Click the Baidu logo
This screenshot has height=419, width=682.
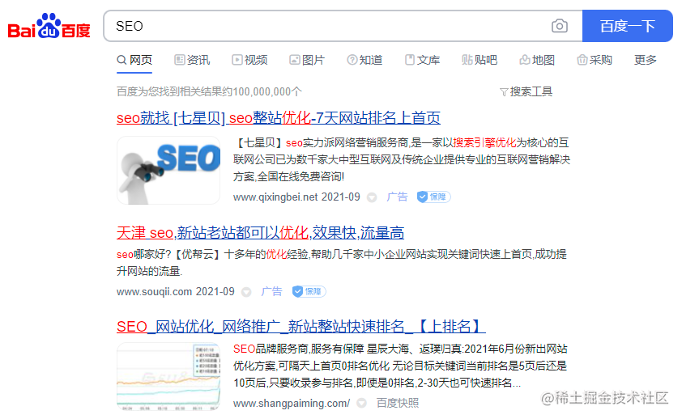pyautogui.click(x=49, y=26)
